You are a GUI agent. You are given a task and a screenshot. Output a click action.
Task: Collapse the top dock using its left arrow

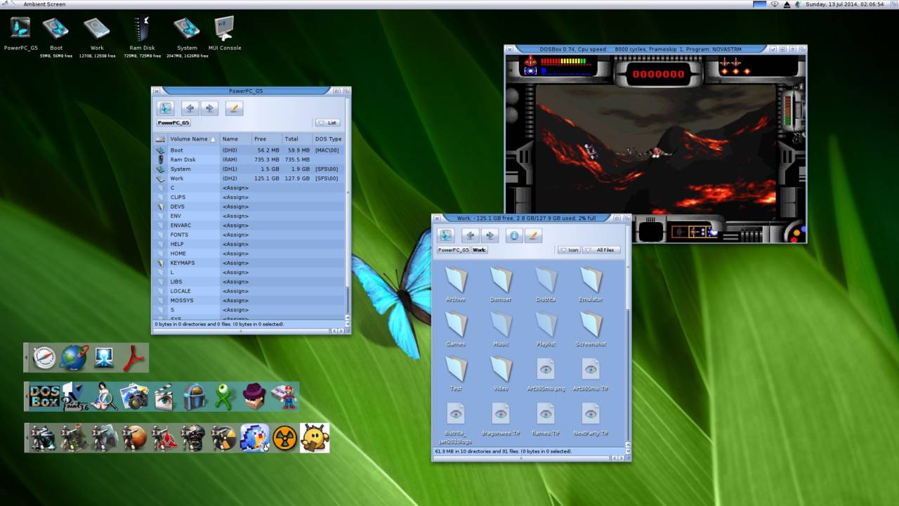pyautogui.click(x=27, y=358)
